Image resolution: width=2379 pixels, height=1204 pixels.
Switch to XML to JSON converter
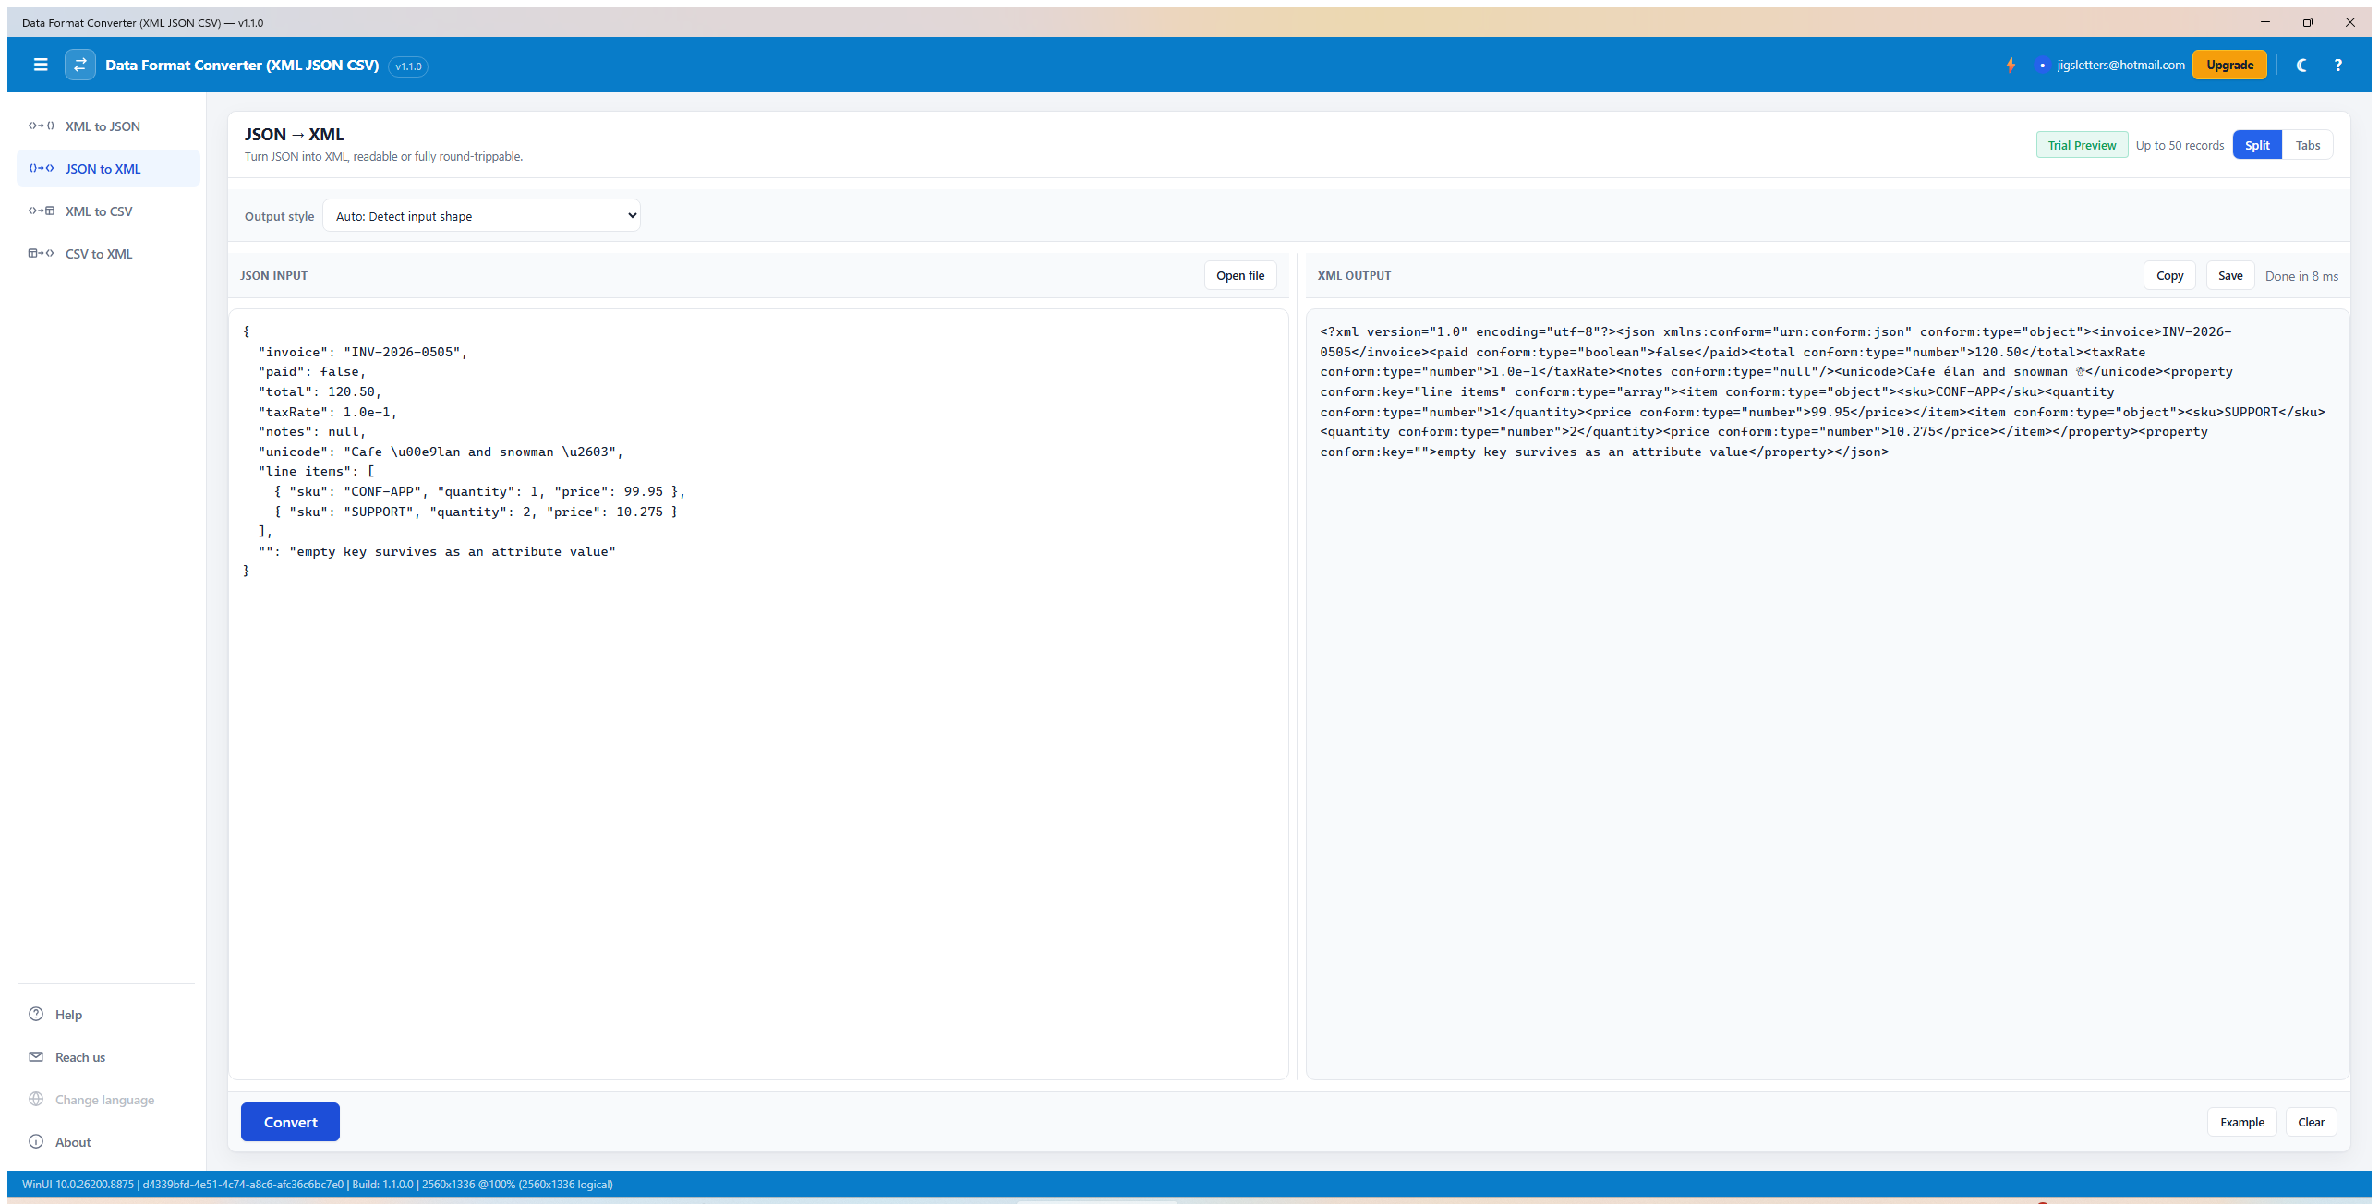click(108, 126)
